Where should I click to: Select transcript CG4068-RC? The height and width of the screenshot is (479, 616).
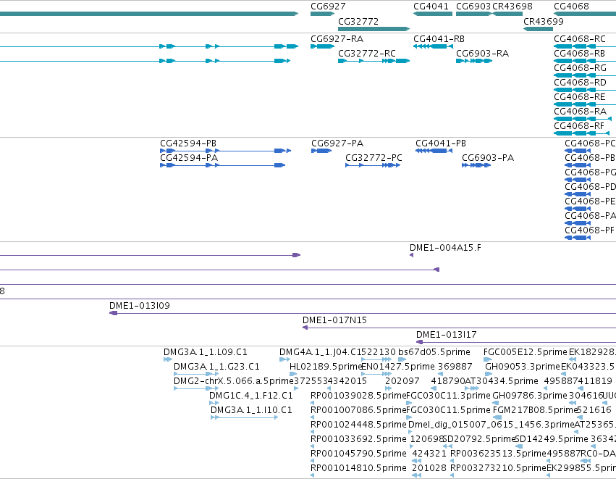tap(580, 39)
